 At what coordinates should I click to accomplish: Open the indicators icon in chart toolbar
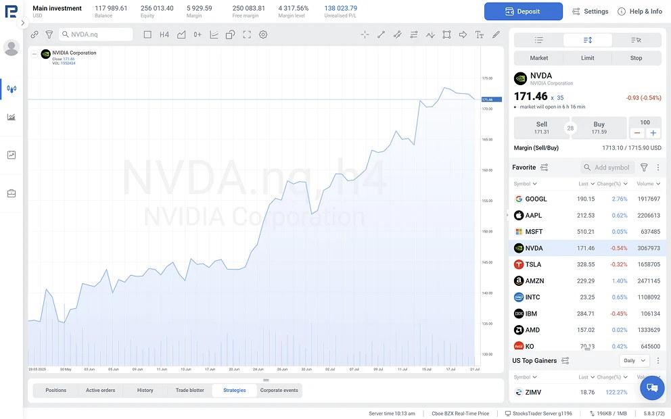tap(214, 34)
